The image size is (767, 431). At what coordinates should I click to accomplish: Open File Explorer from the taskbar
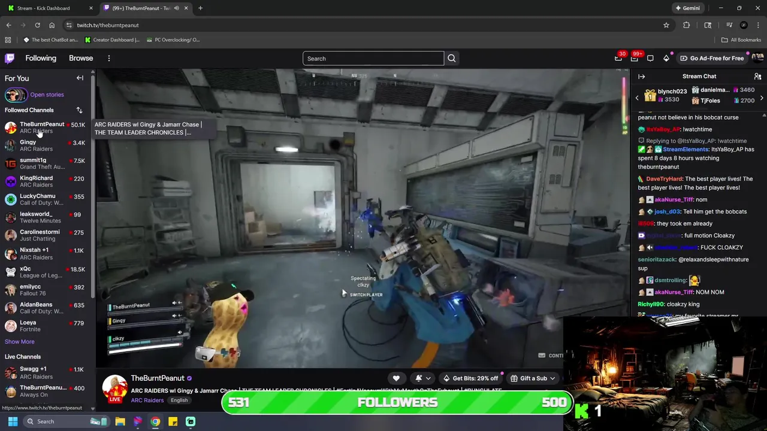click(120, 421)
